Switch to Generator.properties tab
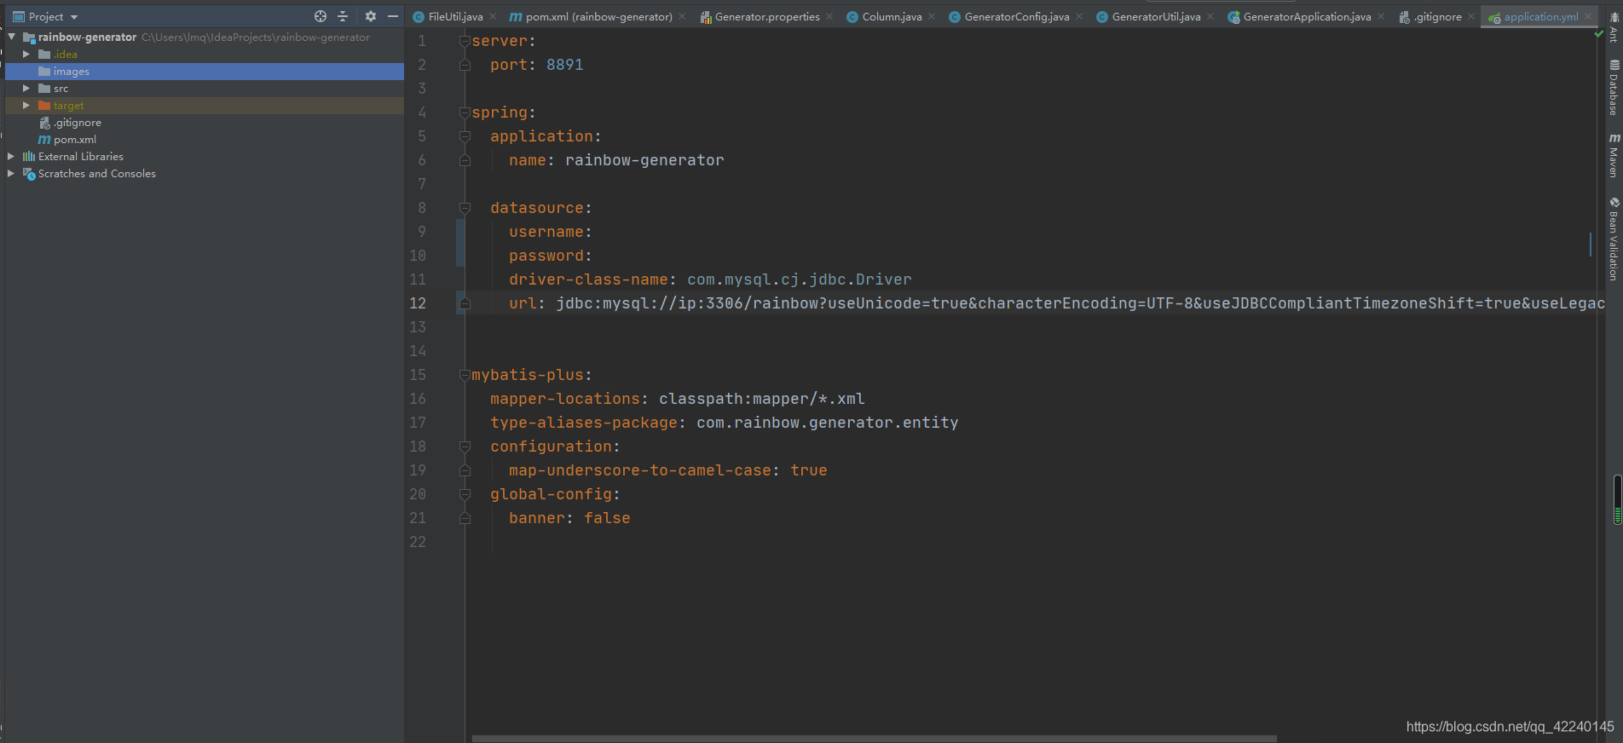This screenshot has height=743, width=1623. click(767, 17)
